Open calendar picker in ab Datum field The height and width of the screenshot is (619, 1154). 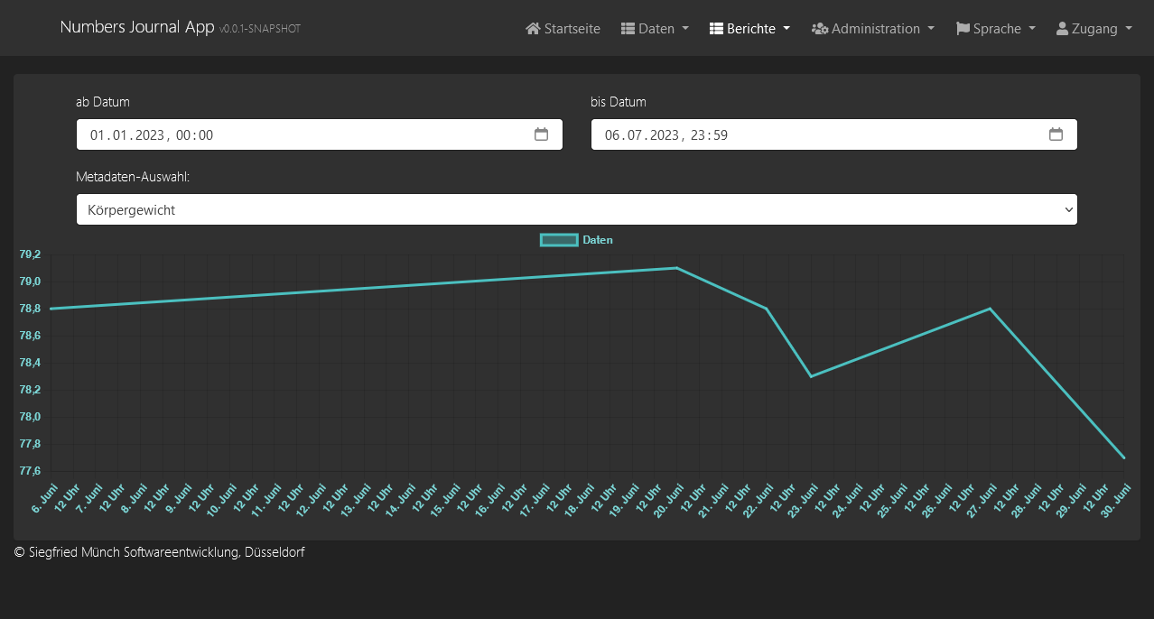541,134
